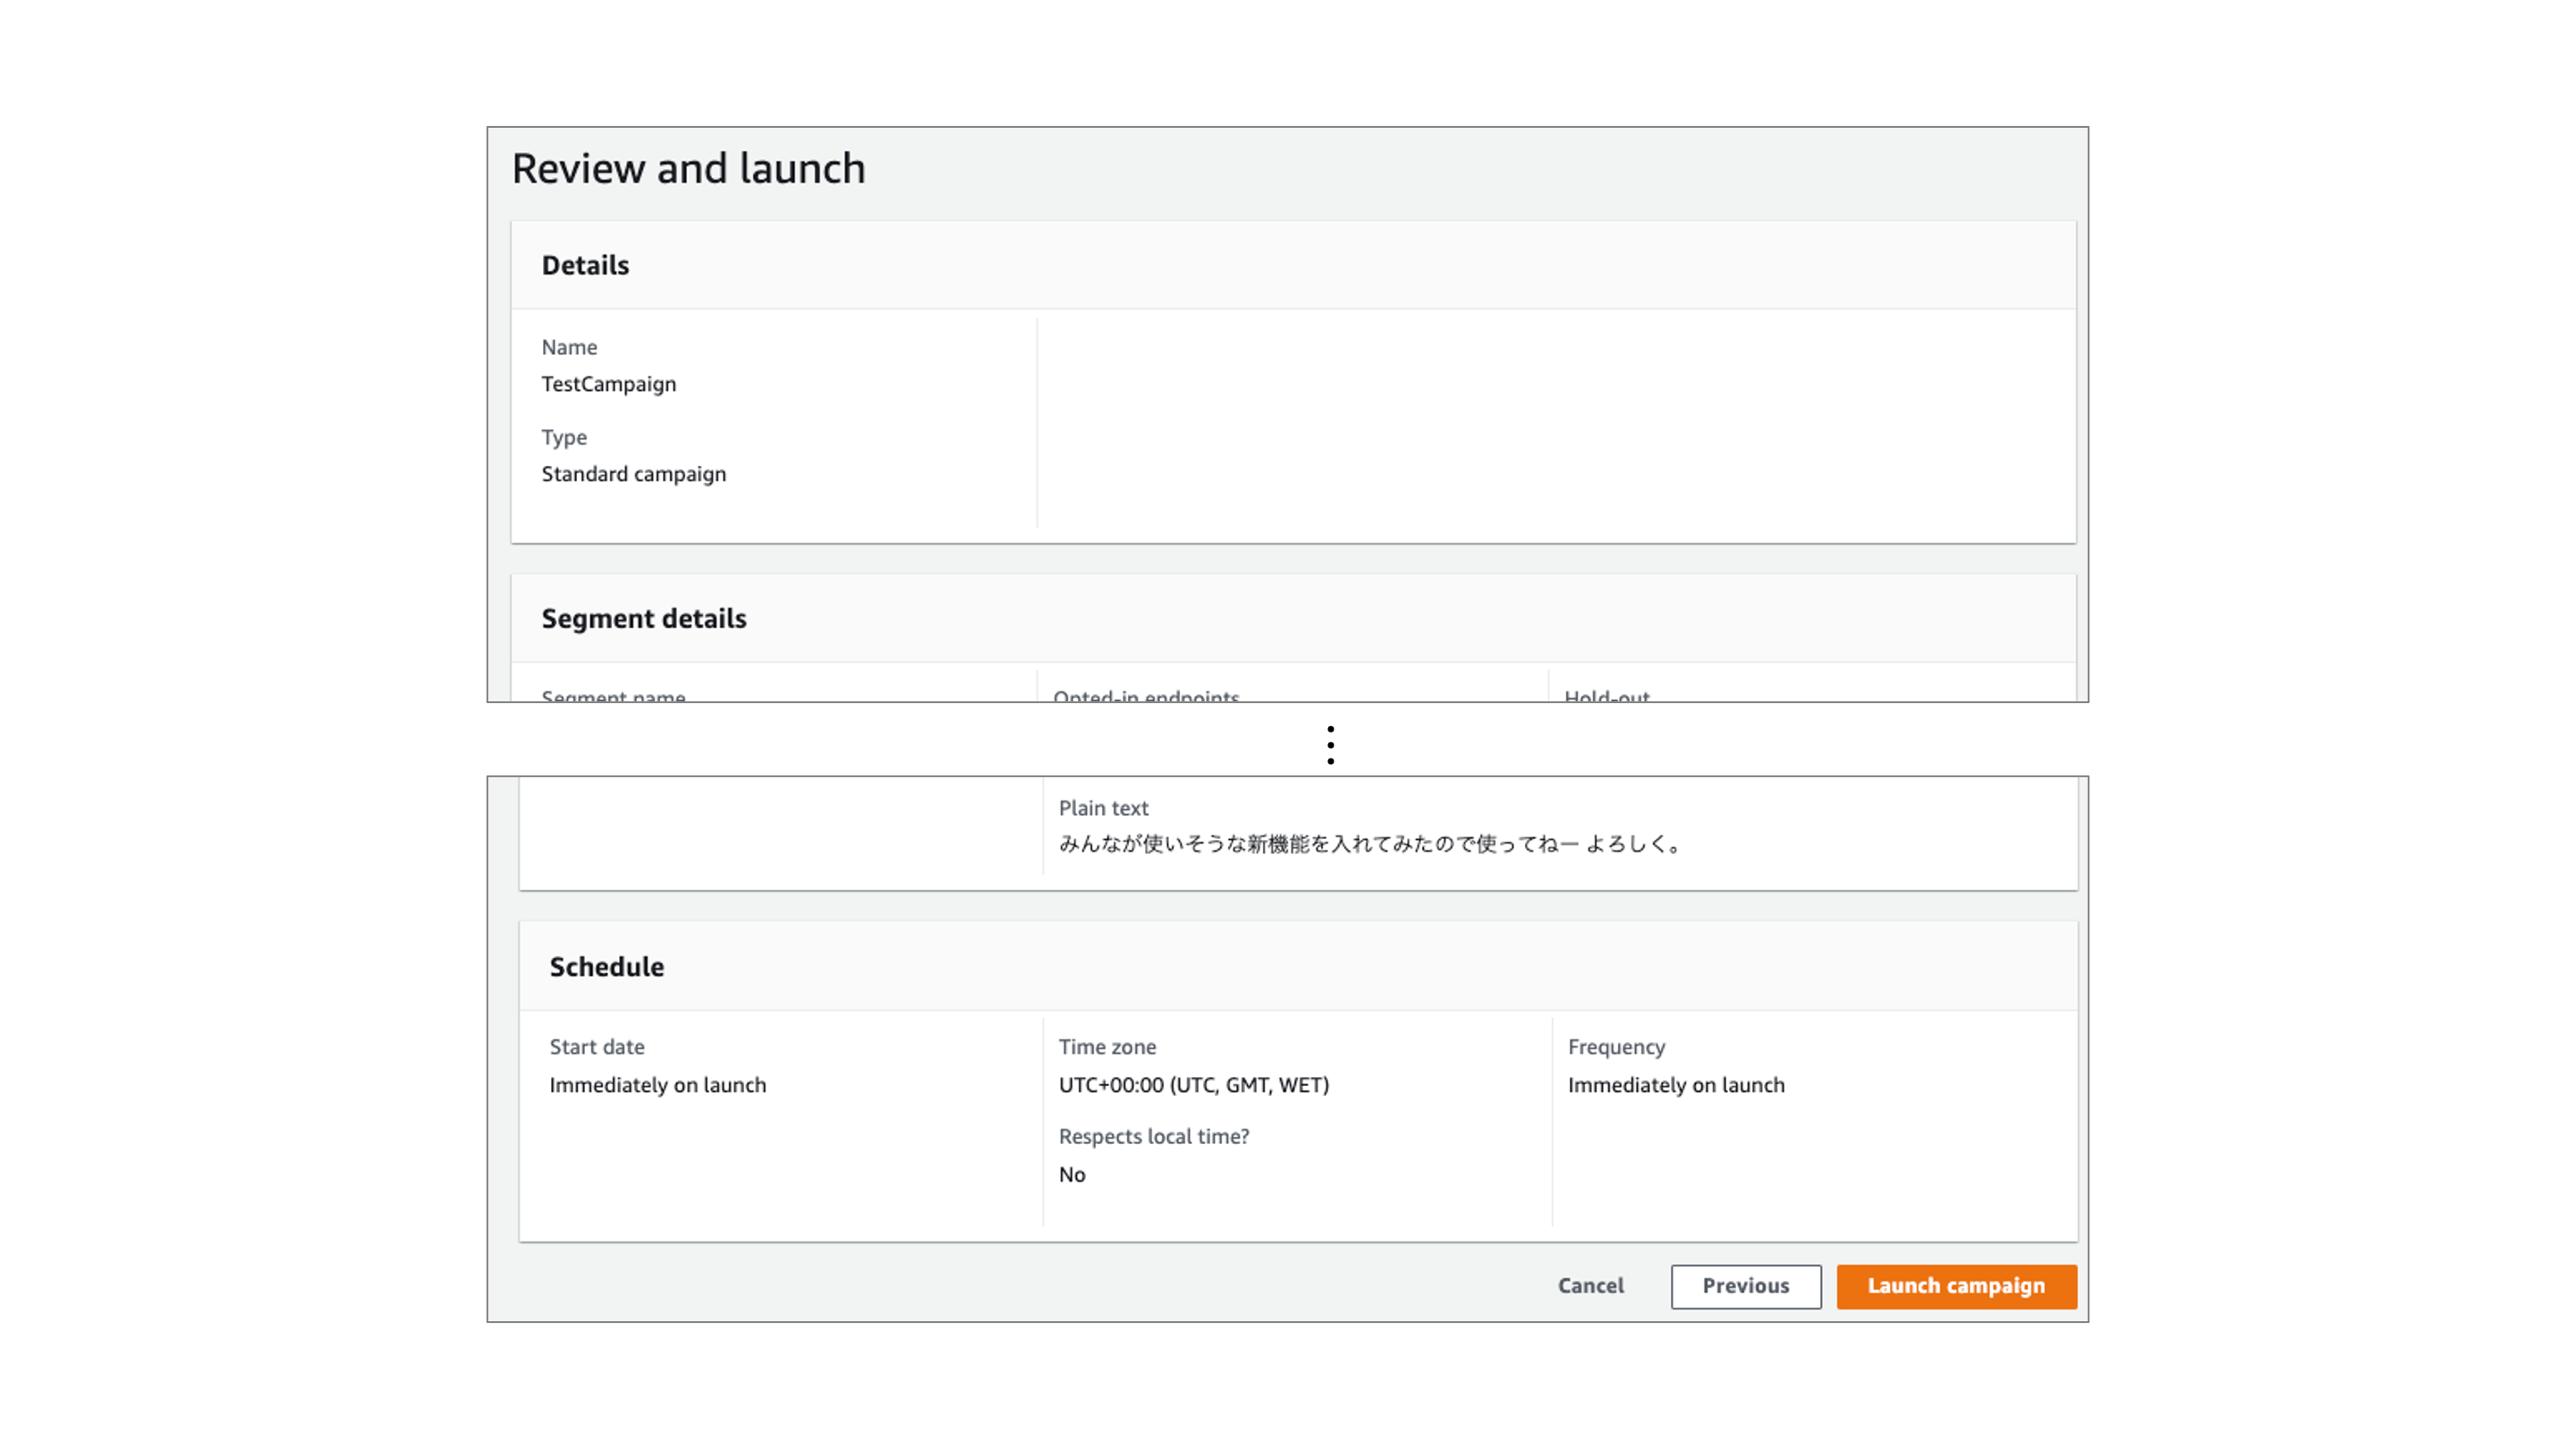This screenshot has height=1449, width=2576.
Task: Click the Time zone value UTC+00:00
Action: point(1194,1084)
